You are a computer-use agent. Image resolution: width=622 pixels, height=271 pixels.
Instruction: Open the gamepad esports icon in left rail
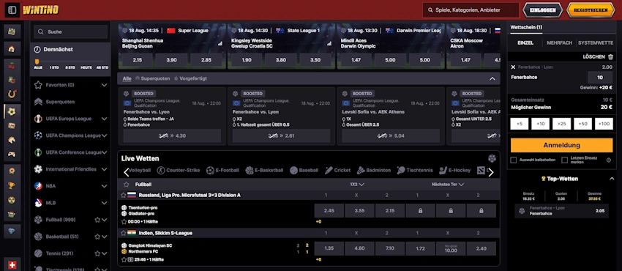(x=12, y=154)
